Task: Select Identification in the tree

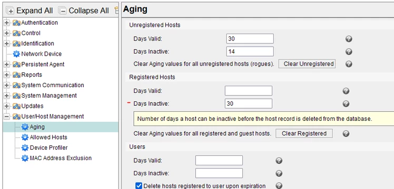Action: [38, 44]
